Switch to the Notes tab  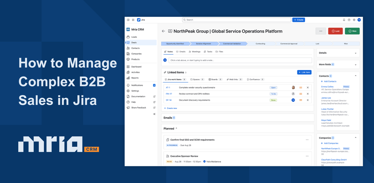[168, 52]
